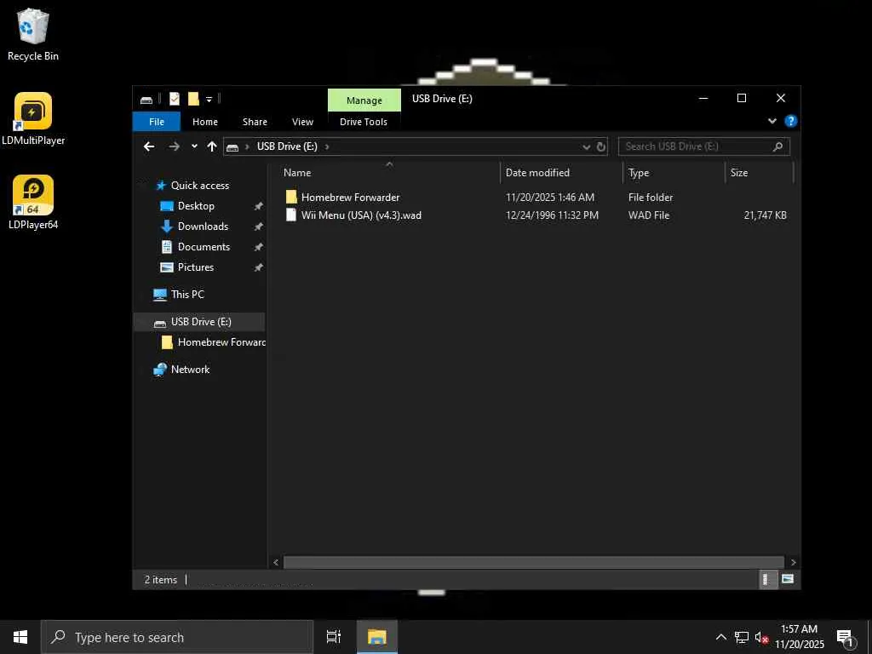This screenshot has width=872, height=654.
Task: Click the pin icon next to Downloads
Action: pyautogui.click(x=258, y=227)
